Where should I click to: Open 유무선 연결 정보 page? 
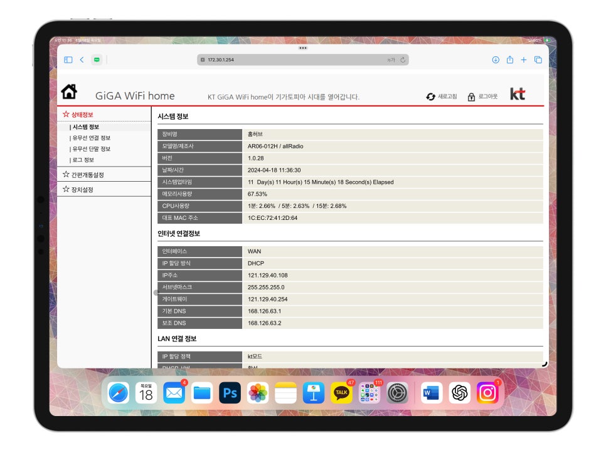(x=91, y=138)
